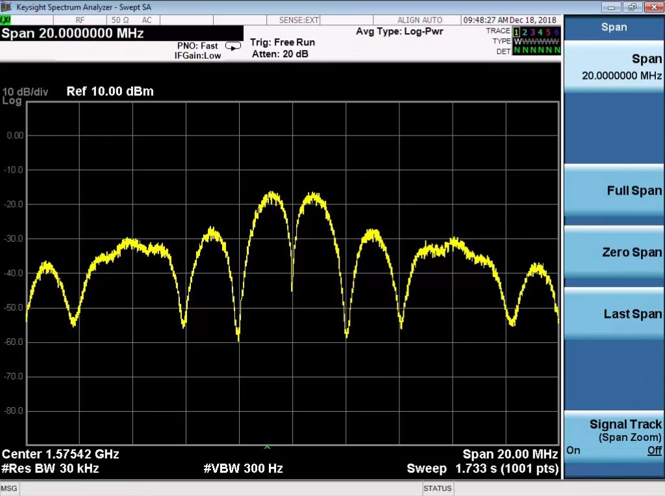Select the Span 20.0000000 MHz softkey
665x496 pixels.
click(x=614, y=67)
